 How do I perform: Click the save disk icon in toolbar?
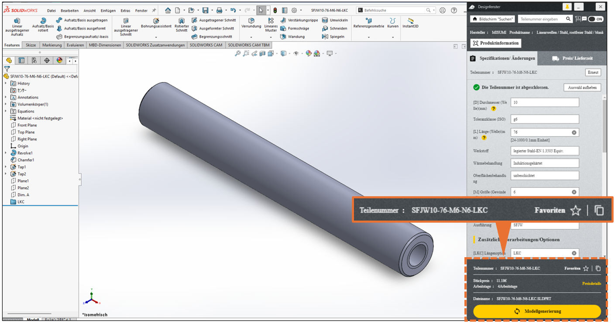pyautogui.click(x=205, y=10)
